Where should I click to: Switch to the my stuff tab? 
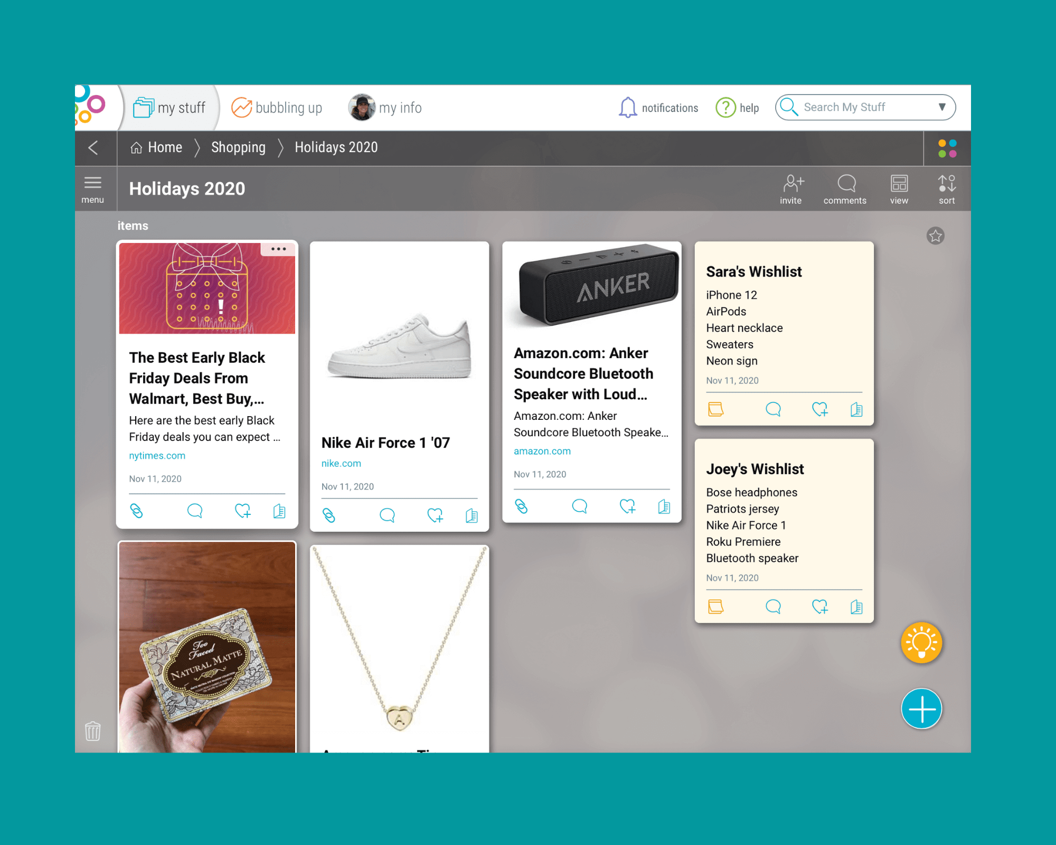(169, 108)
